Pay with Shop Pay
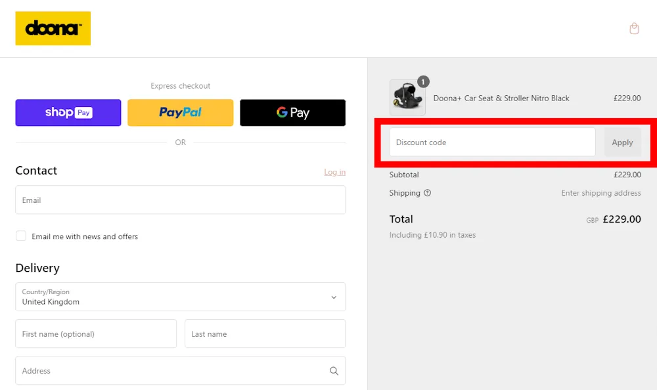The width and height of the screenshot is (657, 390). click(68, 113)
